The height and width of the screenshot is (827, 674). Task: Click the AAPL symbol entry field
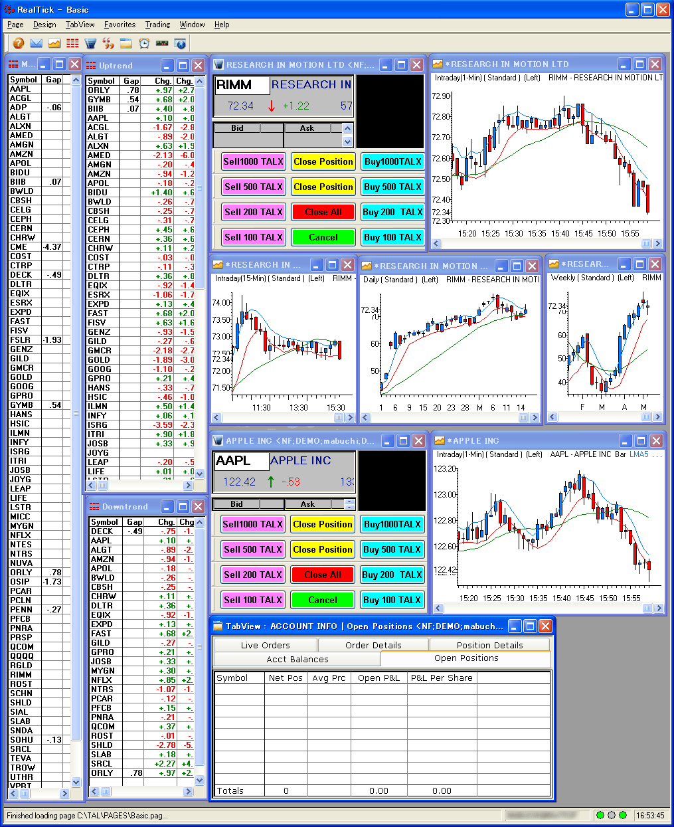click(242, 461)
